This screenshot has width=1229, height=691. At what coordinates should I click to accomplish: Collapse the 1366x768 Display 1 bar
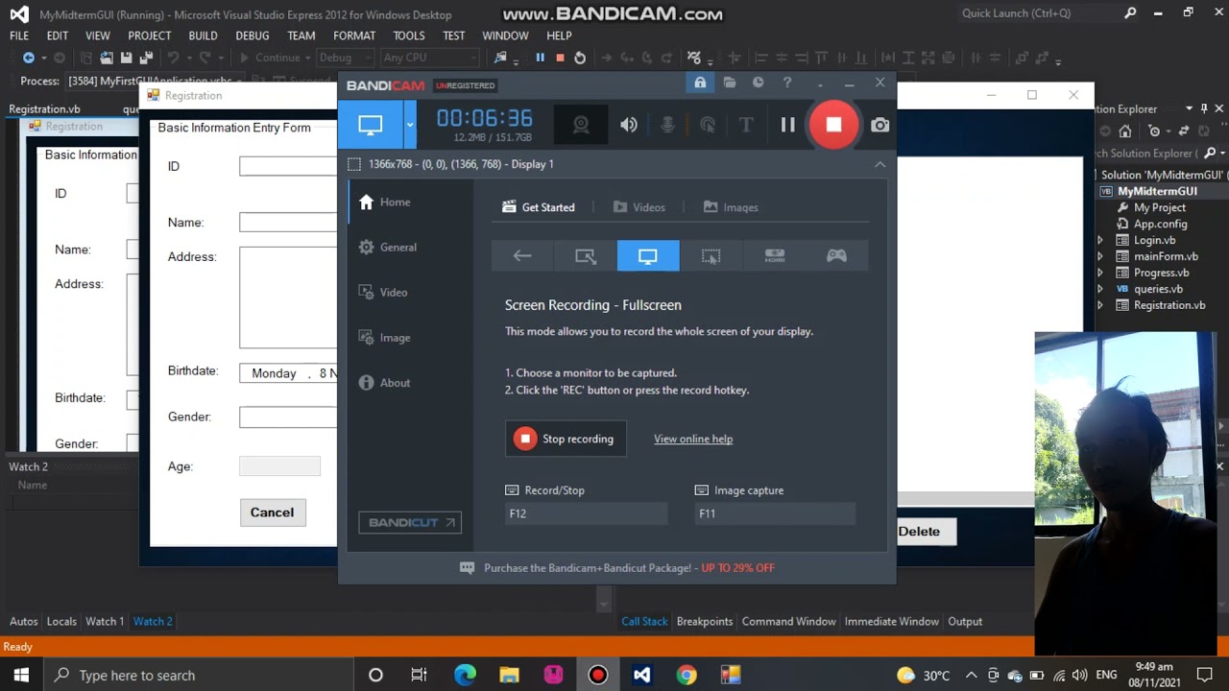pos(880,164)
